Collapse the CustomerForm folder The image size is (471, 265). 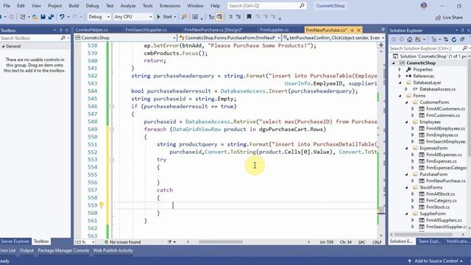click(407, 102)
